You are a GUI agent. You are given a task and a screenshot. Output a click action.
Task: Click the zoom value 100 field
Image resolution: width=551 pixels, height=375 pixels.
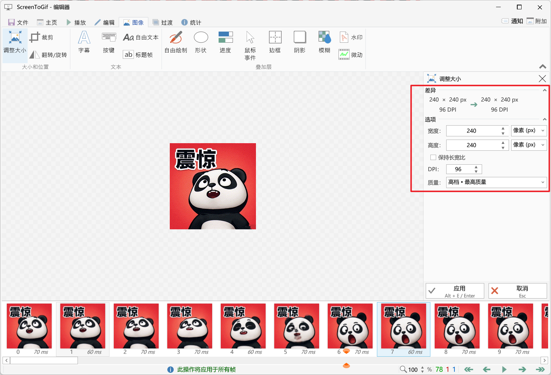(x=413, y=370)
